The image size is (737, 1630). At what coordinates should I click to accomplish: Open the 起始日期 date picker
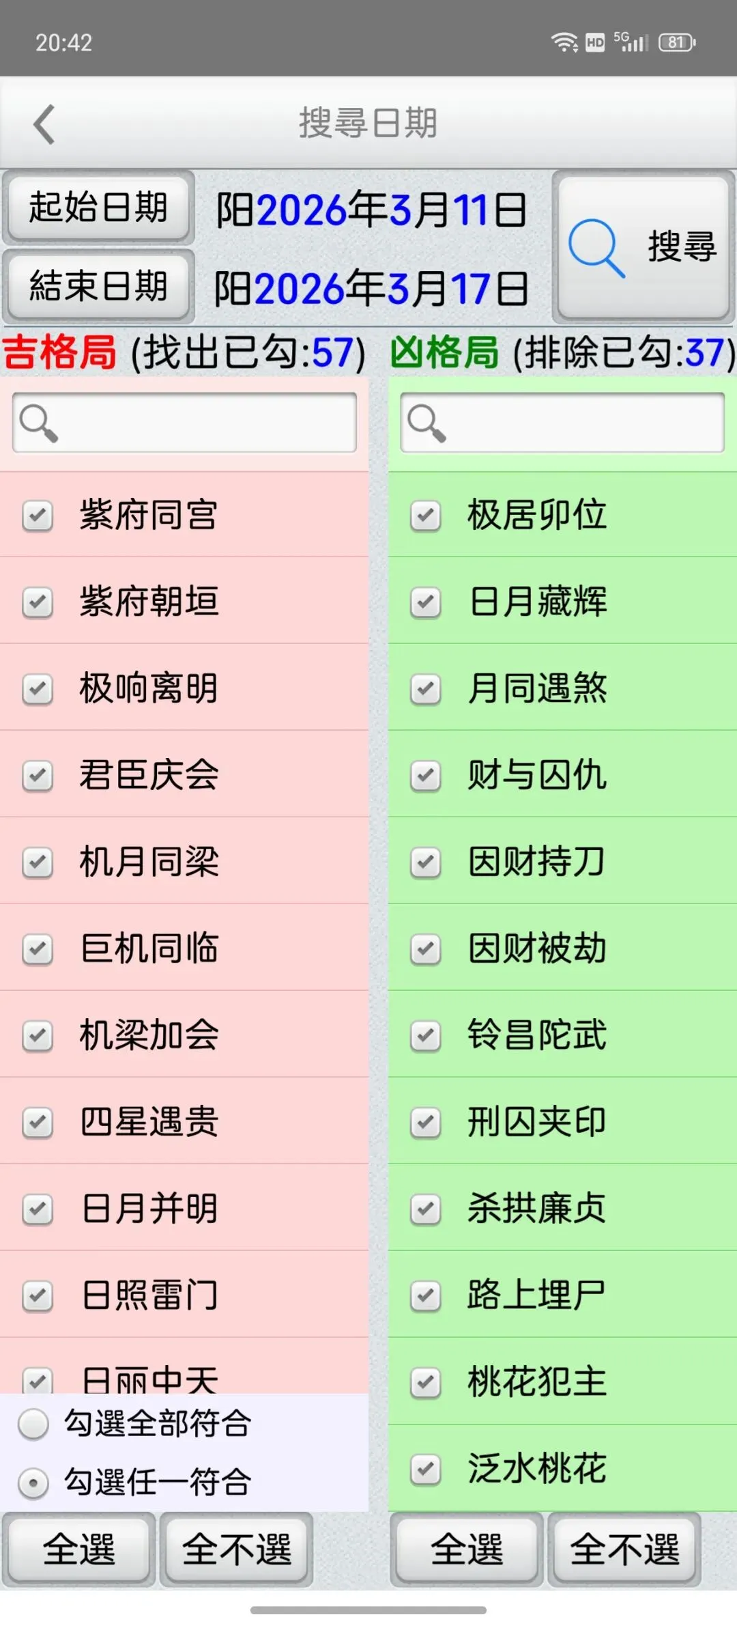tap(98, 208)
